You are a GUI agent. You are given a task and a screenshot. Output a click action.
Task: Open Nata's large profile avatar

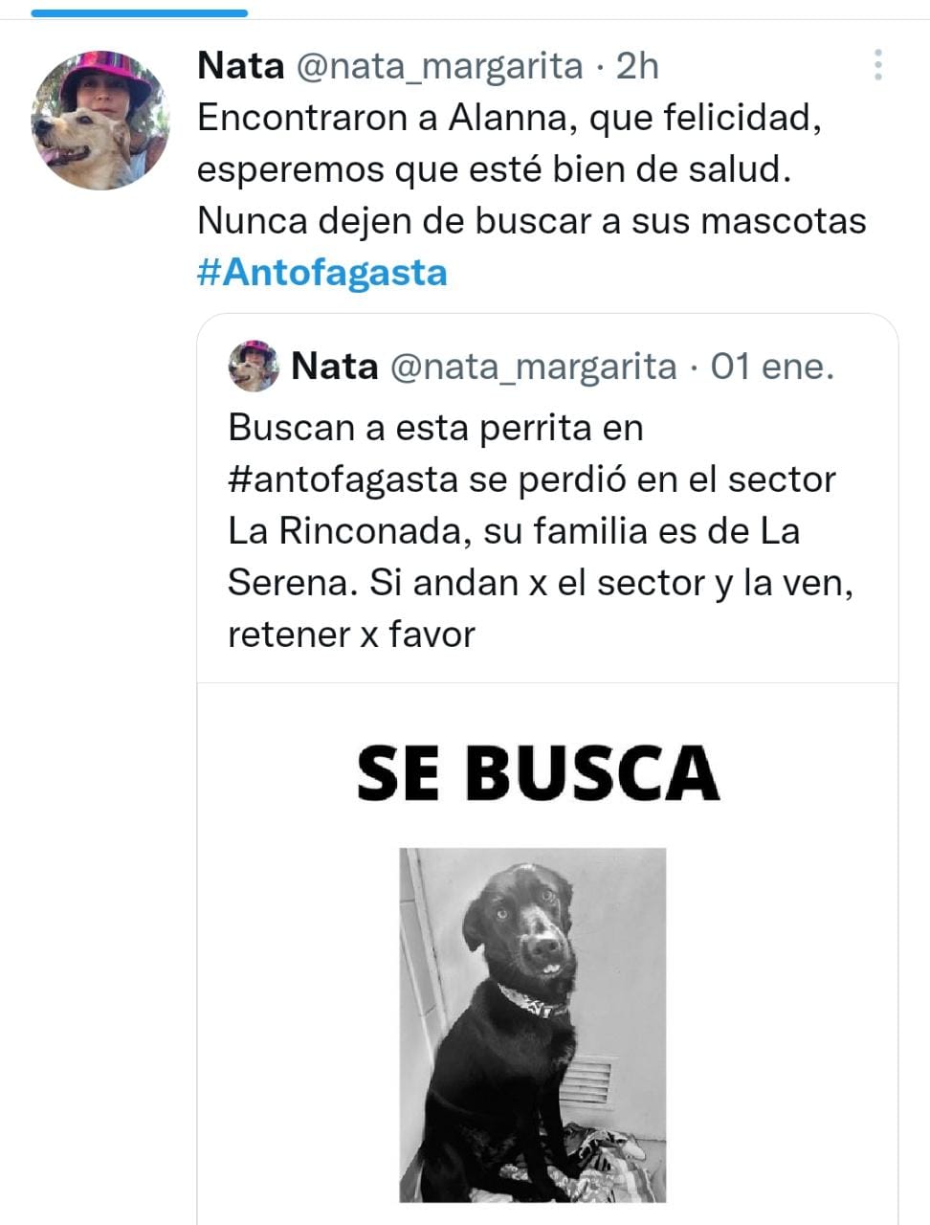point(100,120)
